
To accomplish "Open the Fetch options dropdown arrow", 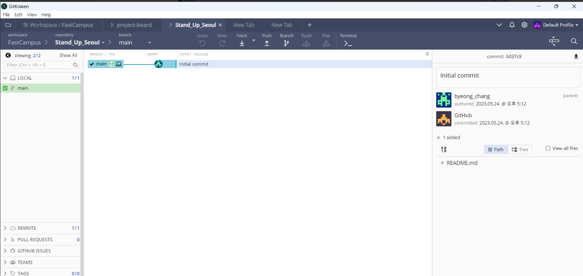I will pyautogui.click(x=254, y=40).
